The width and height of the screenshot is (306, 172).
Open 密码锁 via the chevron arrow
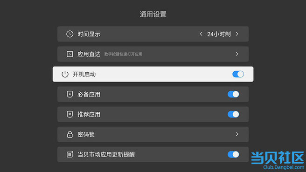point(237,134)
